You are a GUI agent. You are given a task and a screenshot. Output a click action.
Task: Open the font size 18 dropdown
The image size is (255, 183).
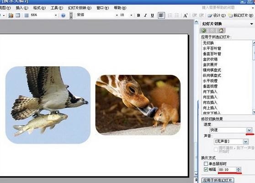[131, 16]
